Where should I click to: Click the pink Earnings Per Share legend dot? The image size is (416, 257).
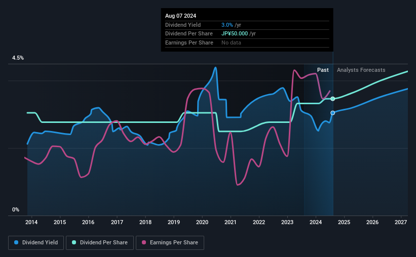(144, 242)
